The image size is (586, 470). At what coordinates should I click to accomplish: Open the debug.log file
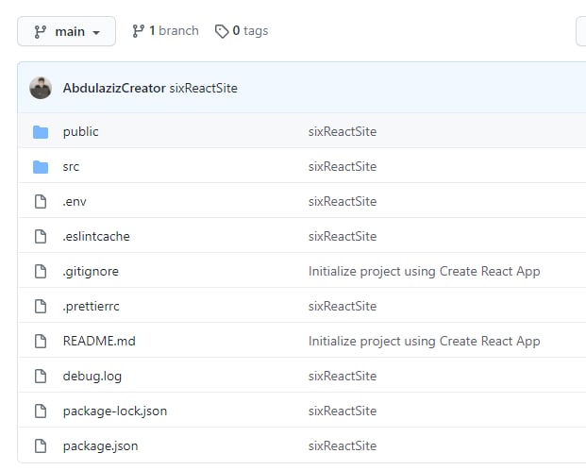[92, 377]
